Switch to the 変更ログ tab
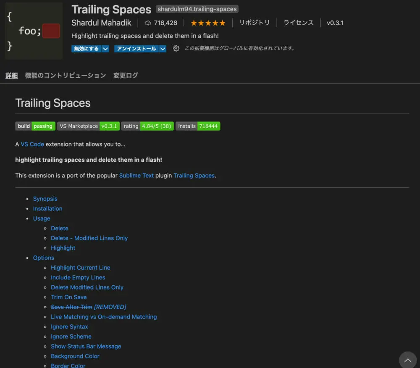This screenshot has width=420, height=368. pos(126,76)
